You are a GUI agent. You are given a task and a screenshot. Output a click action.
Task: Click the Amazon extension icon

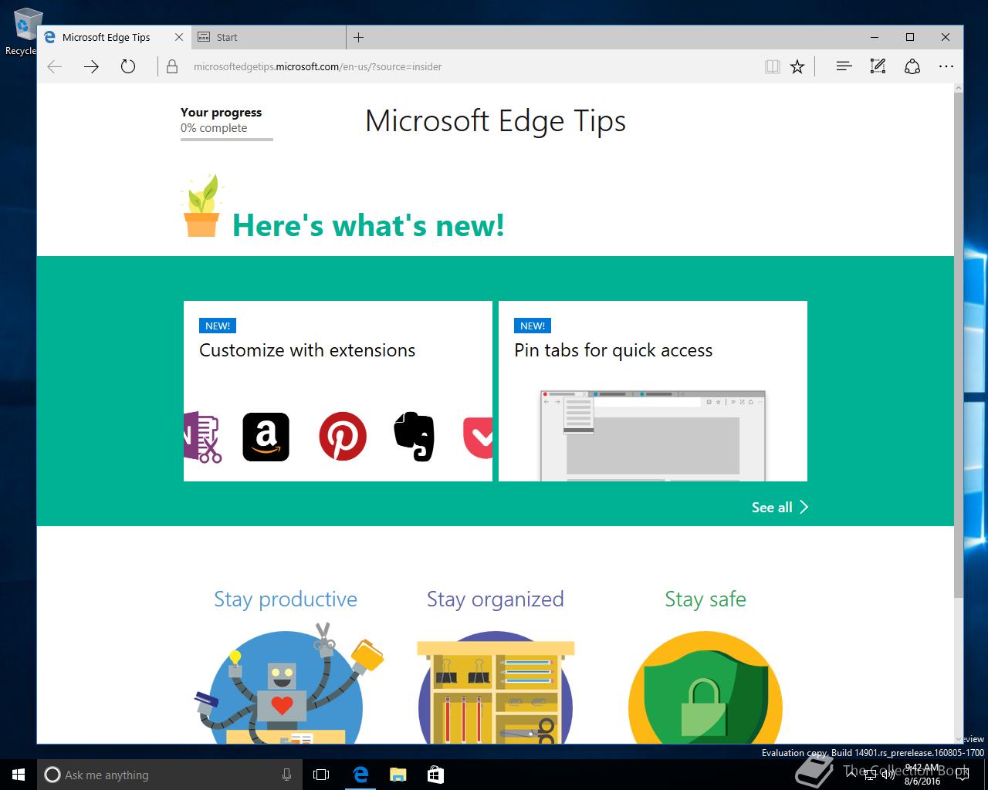pyautogui.click(x=266, y=437)
